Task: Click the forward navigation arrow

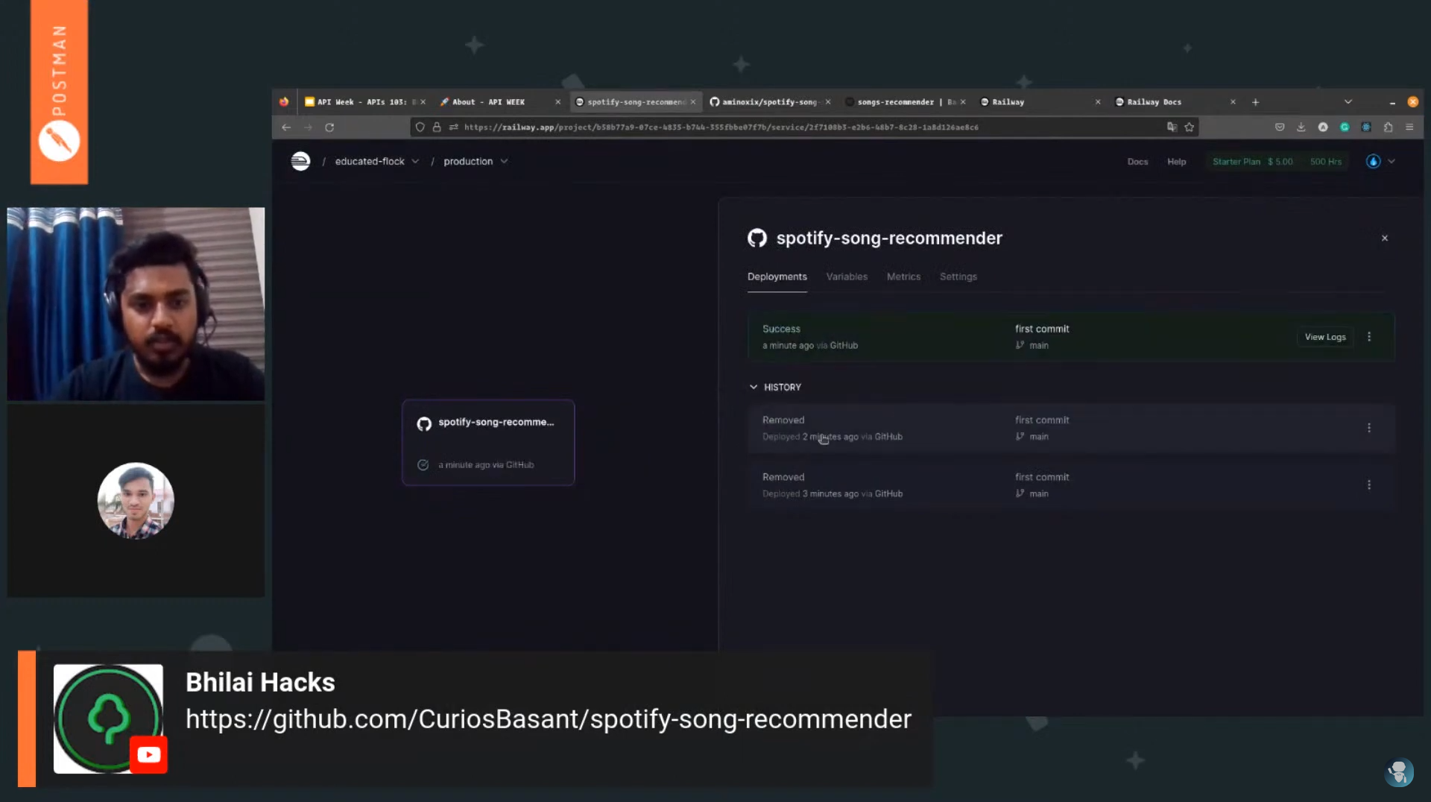Action: 308,127
